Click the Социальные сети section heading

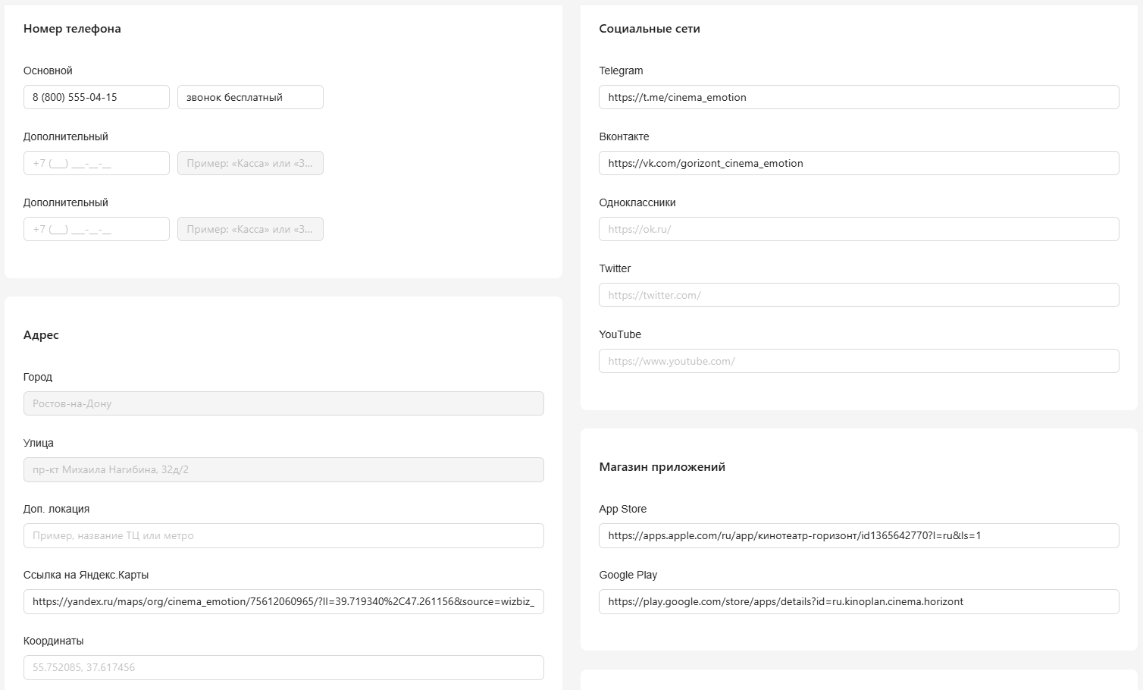point(649,29)
